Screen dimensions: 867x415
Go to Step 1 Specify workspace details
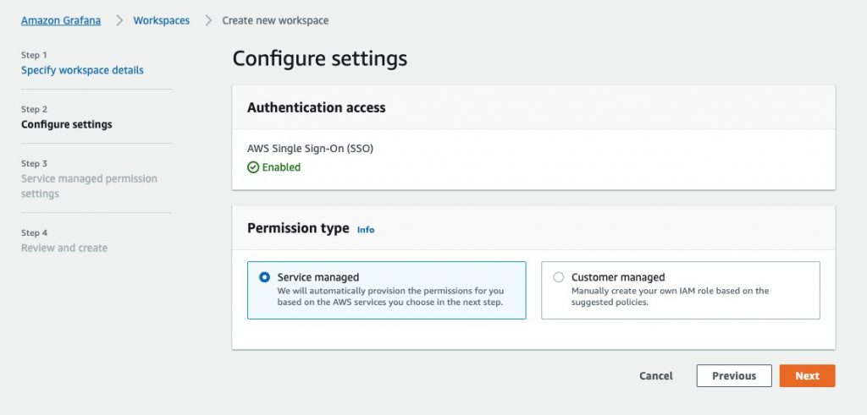(82, 70)
